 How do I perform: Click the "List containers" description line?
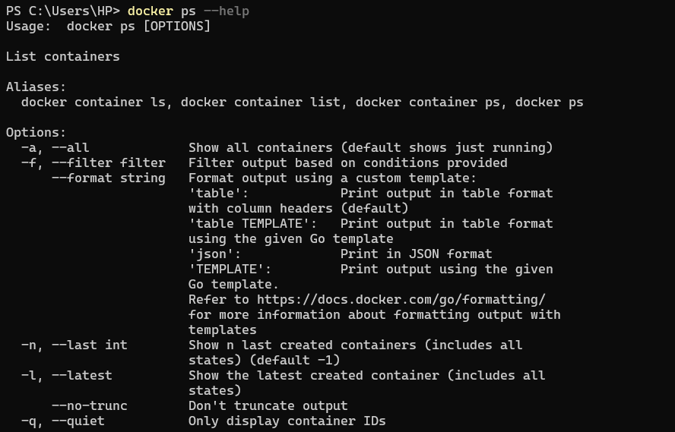62,56
